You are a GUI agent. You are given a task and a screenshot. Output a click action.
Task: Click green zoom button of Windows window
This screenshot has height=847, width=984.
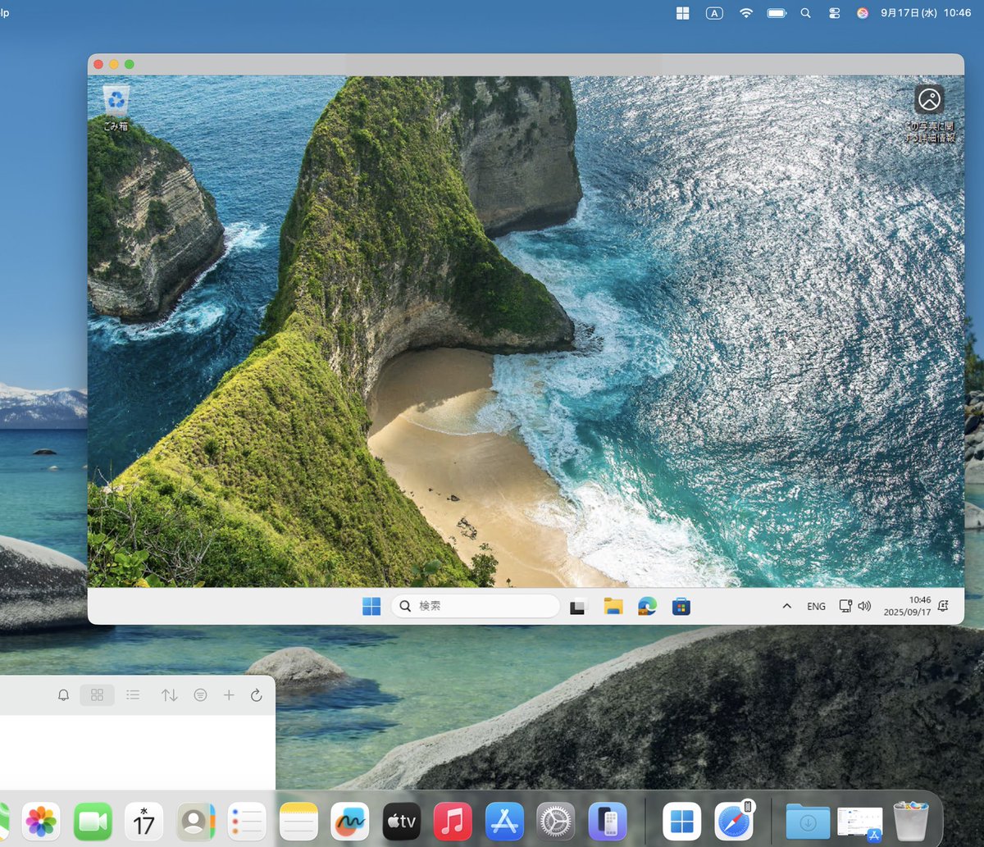pos(129,65)
